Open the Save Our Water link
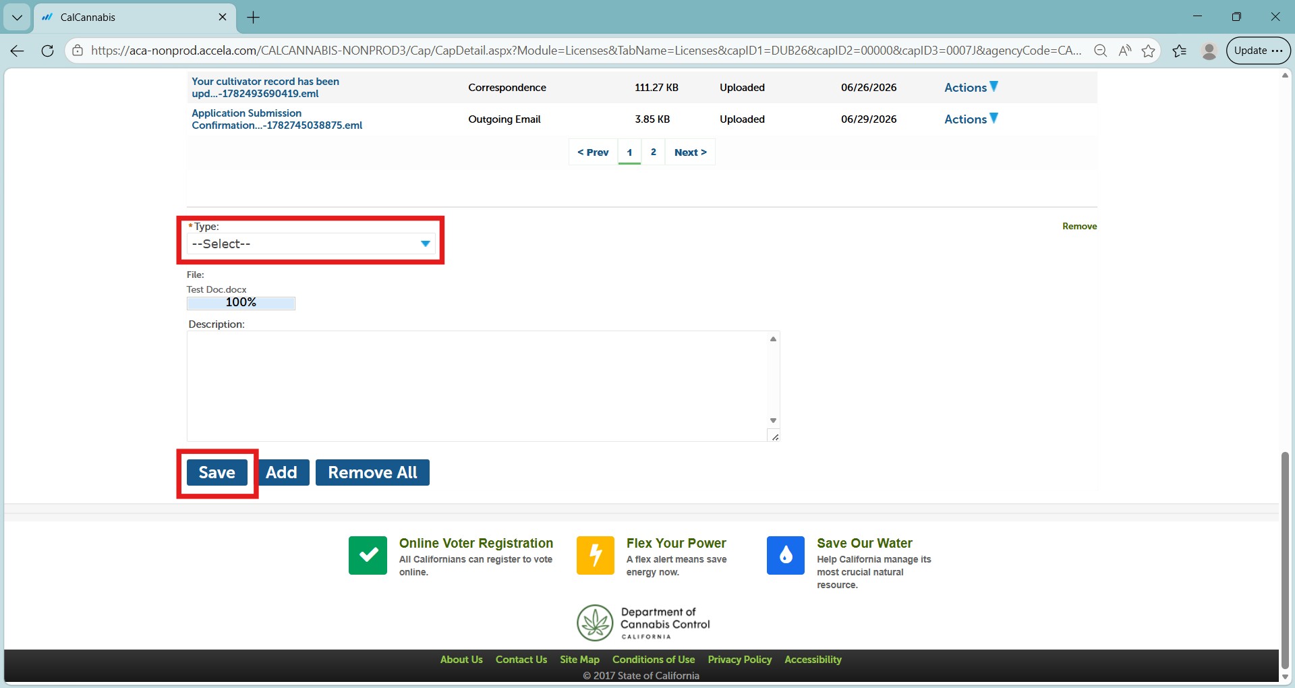1295x688 pixels. (x=865, y=543)
